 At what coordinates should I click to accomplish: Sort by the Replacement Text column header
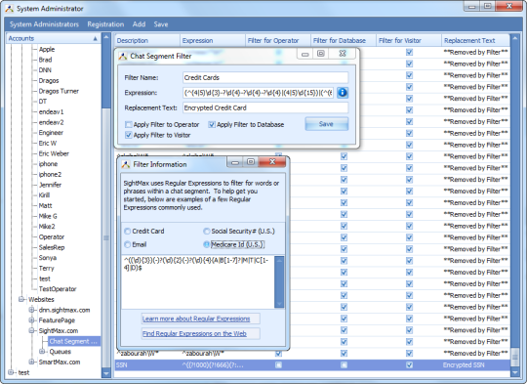(475, 40)
